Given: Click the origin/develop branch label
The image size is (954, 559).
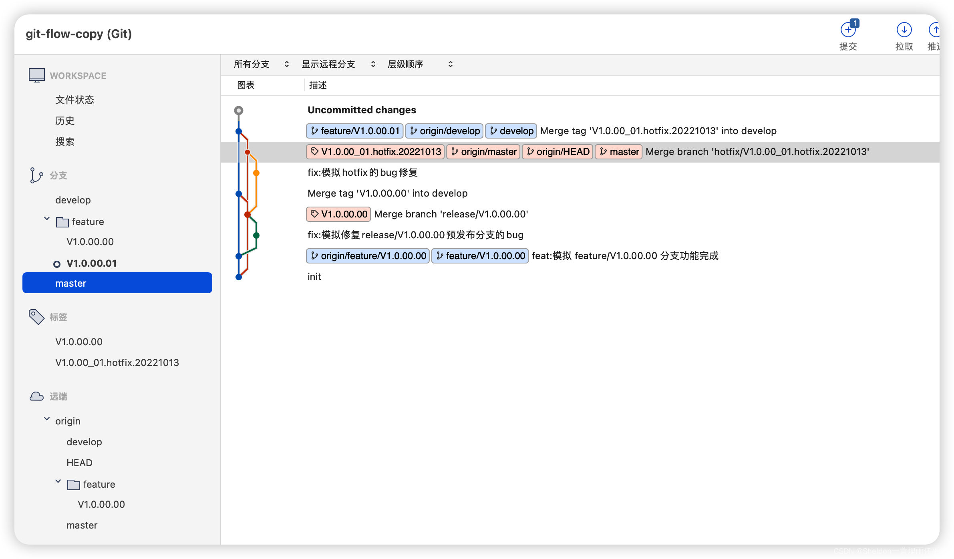Looking at the screenshot, I should click(x=444, y=131).
